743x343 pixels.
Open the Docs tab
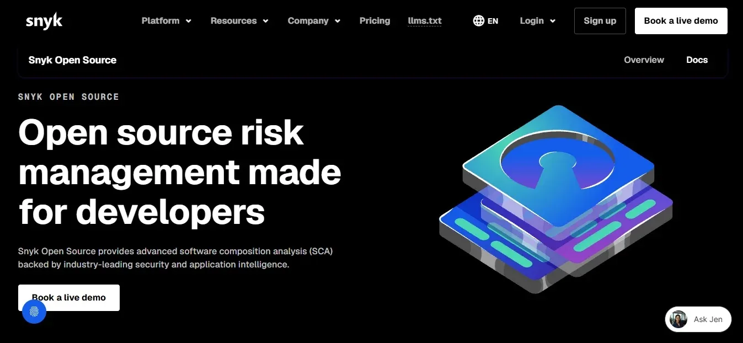coord(697,60)
